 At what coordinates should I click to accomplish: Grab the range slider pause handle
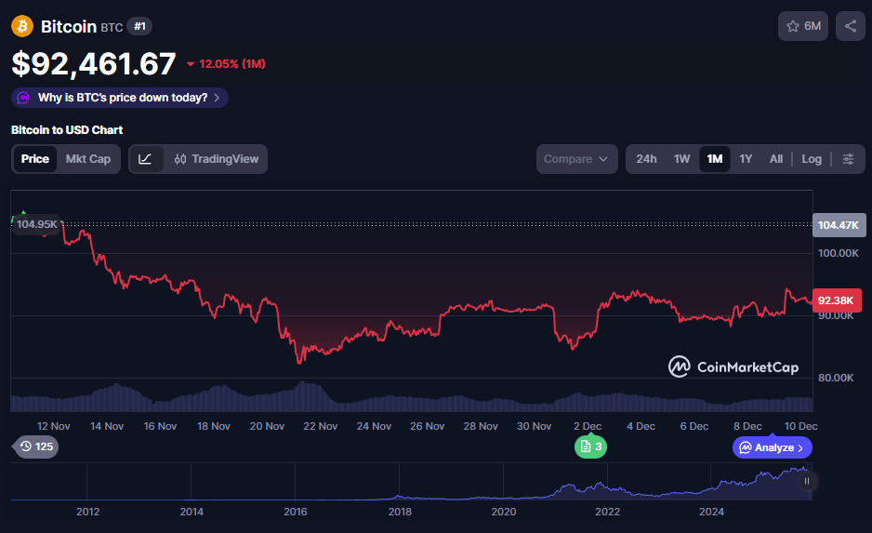click(806, 481)
